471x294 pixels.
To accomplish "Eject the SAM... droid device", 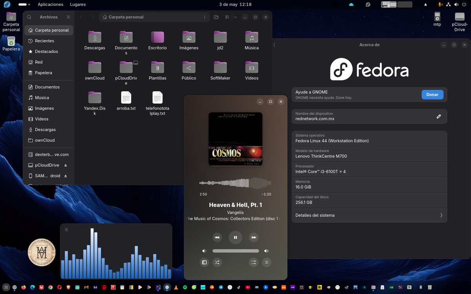I will tap(66, 176).
